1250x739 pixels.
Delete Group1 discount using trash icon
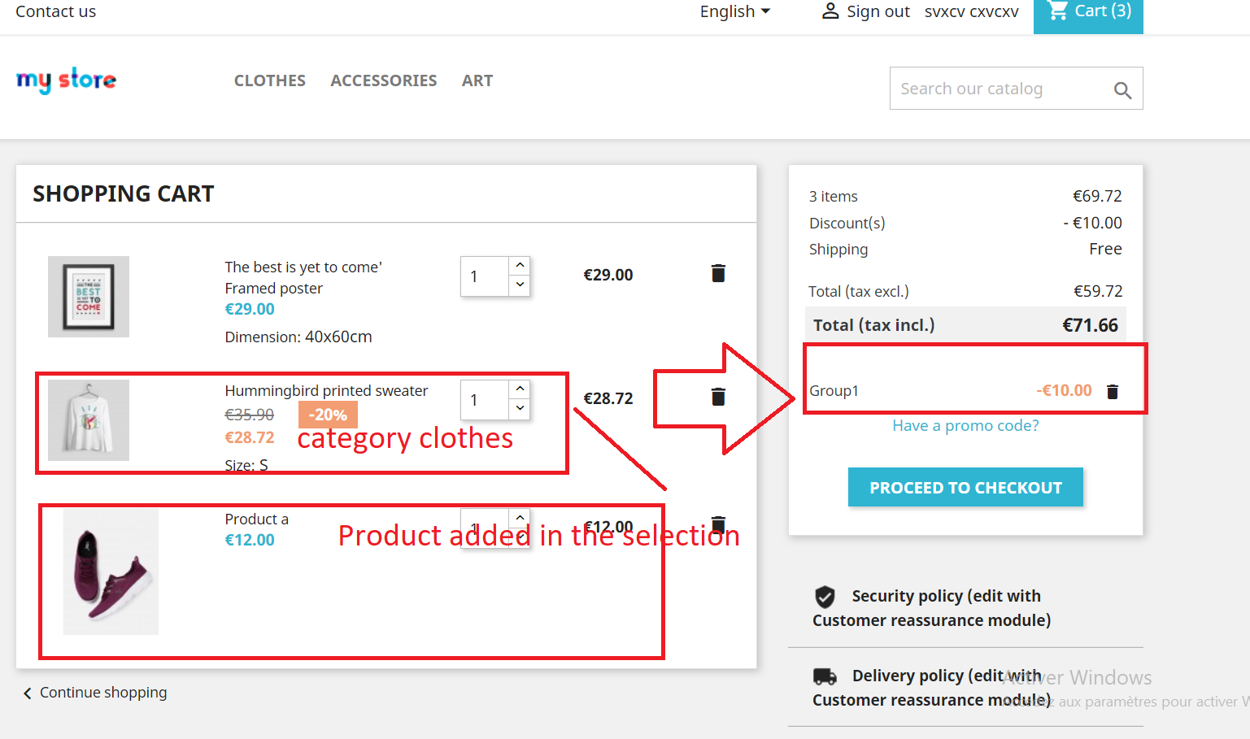(x=1112, y=391)
